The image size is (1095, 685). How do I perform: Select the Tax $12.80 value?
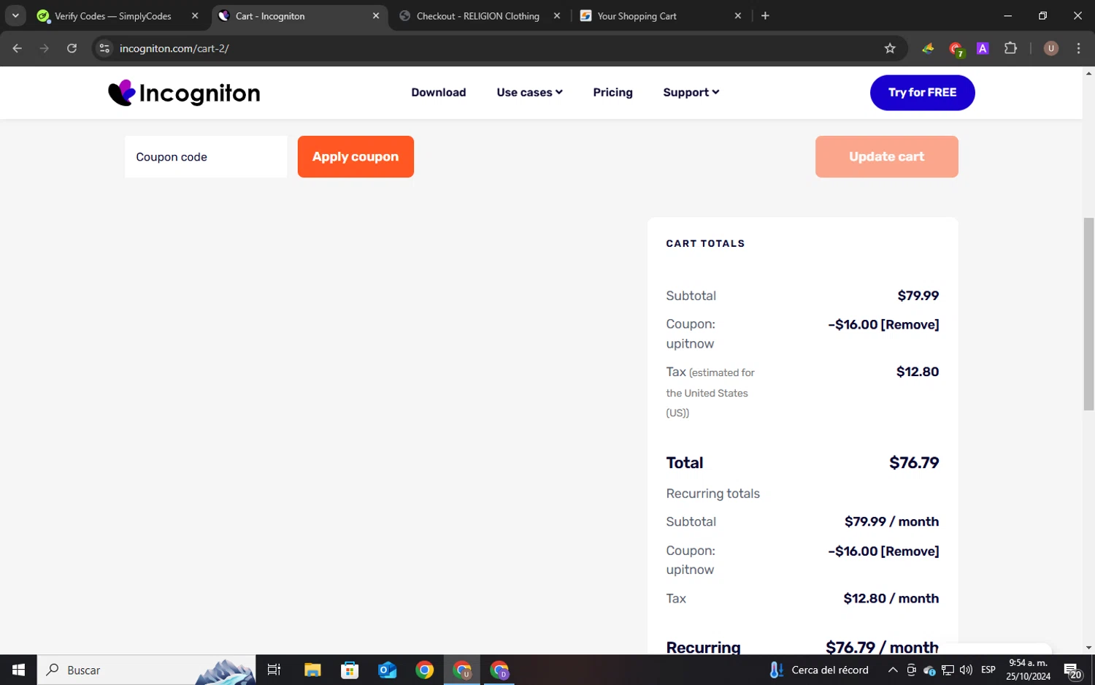point(918,372)
